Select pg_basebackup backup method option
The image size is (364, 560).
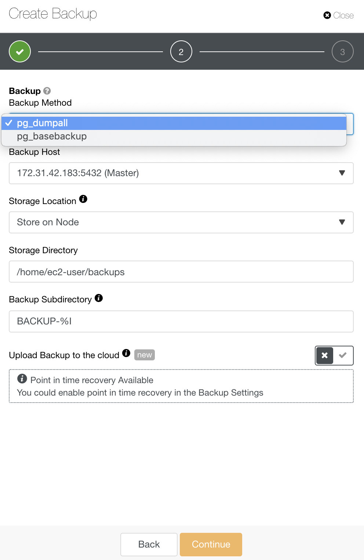[x=174, y=137]
